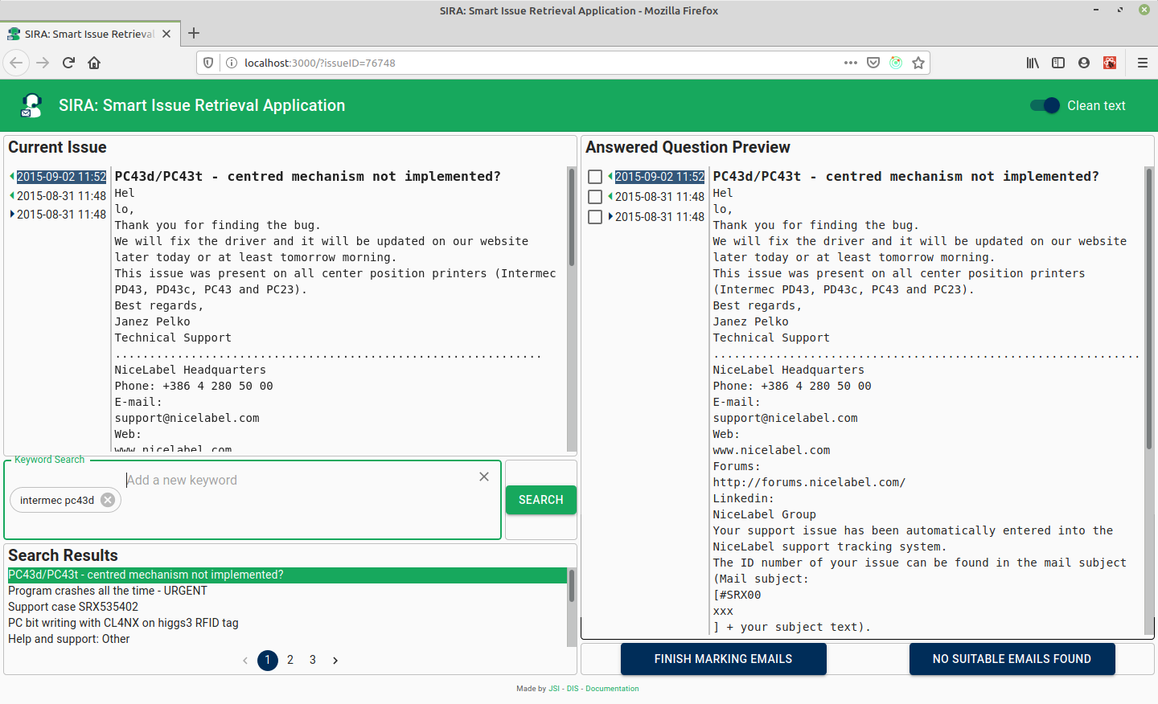Remove the 'intermec pc43d' keyword chip
This screenshot has width=1158, height=704.
(108, 500)
